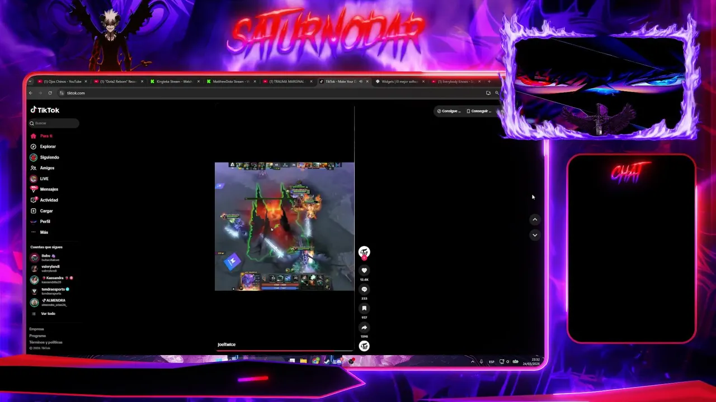
Task: Open the taskbar clock and date
Action: point(531,362)
